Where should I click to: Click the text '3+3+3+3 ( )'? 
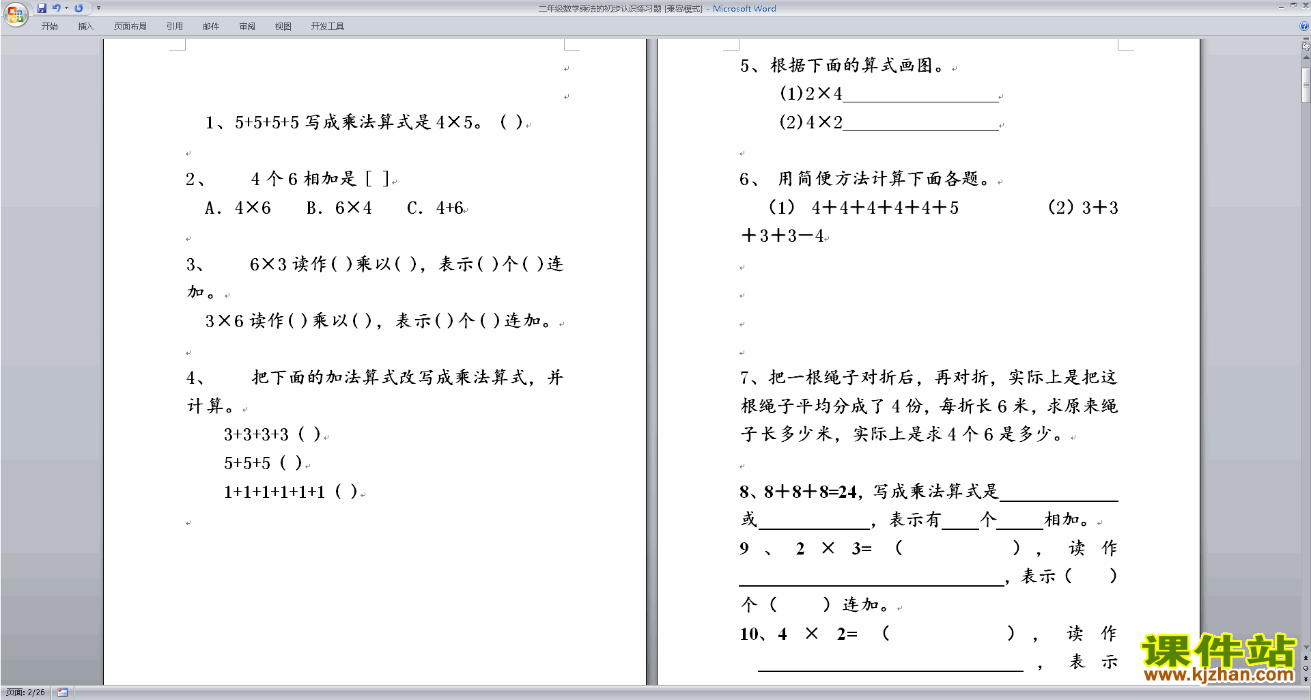pyautogui.click(x=272, y=434)
